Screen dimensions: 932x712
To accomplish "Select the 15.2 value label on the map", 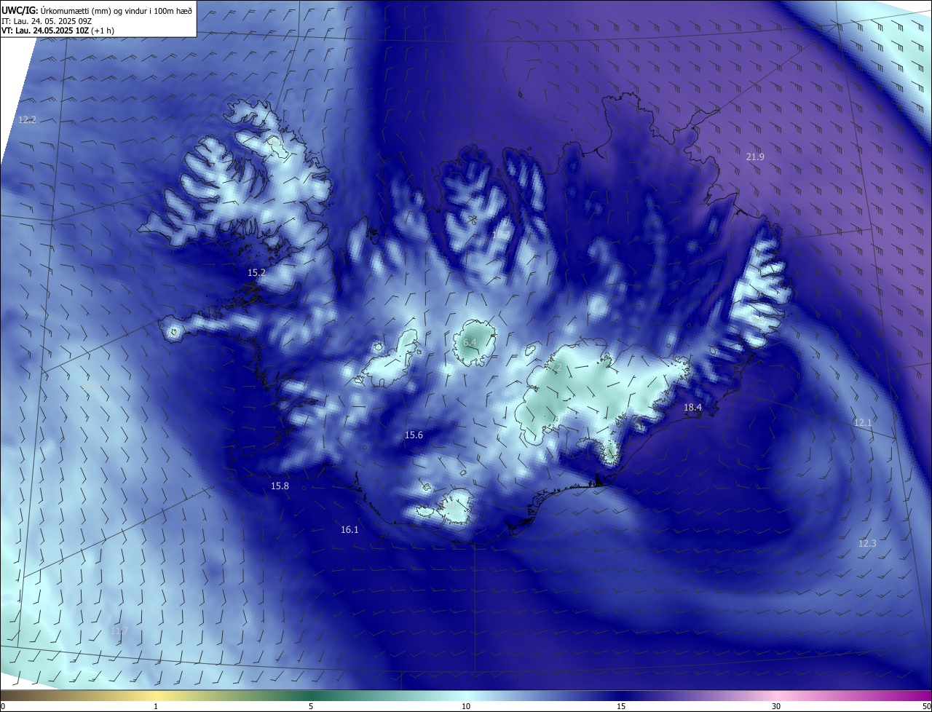I will (256, 272).
